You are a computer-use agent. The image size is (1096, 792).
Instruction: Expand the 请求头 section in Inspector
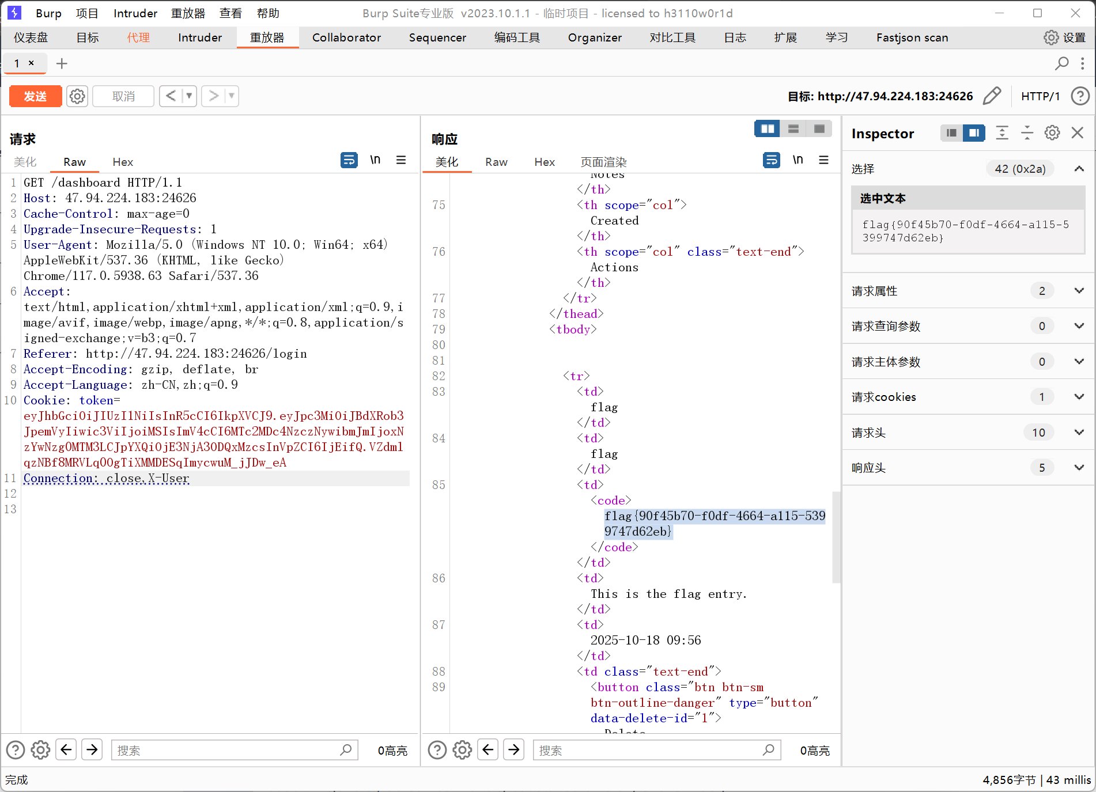[x=1079, y=433]
